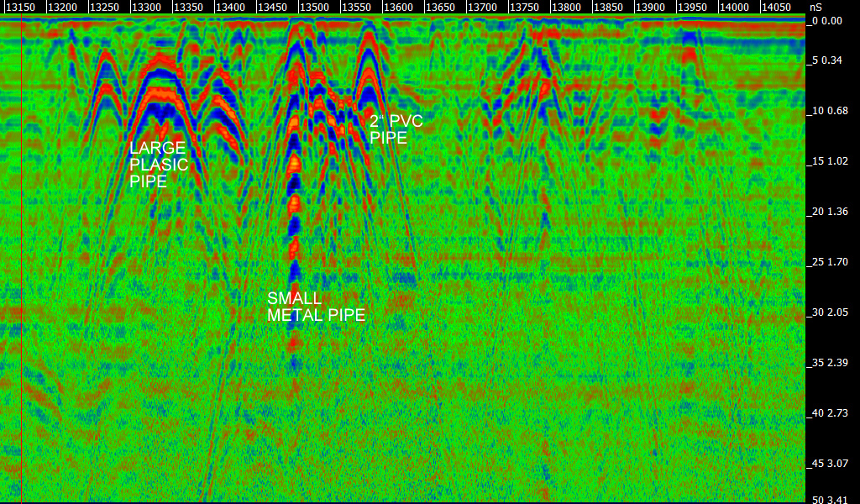The height and width of the screenshot is (504, 860).
Task: Pick the 13750 marker on the horizontal ruler
Action: 524,7
